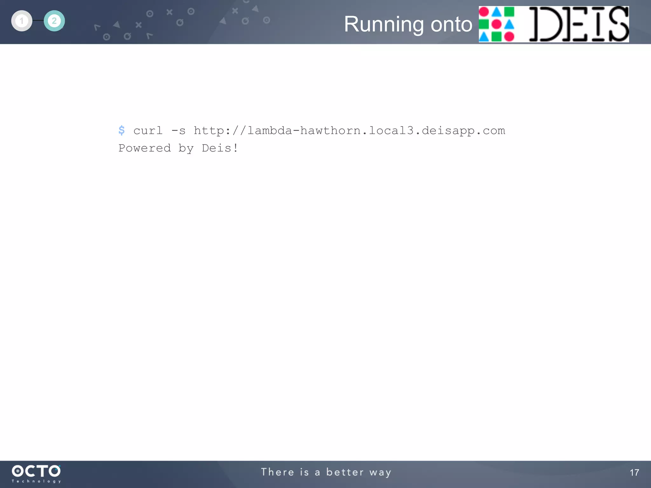Click the DEIS wordmark logo
Viewport: 651px width, 488px height.
[579, 24]
